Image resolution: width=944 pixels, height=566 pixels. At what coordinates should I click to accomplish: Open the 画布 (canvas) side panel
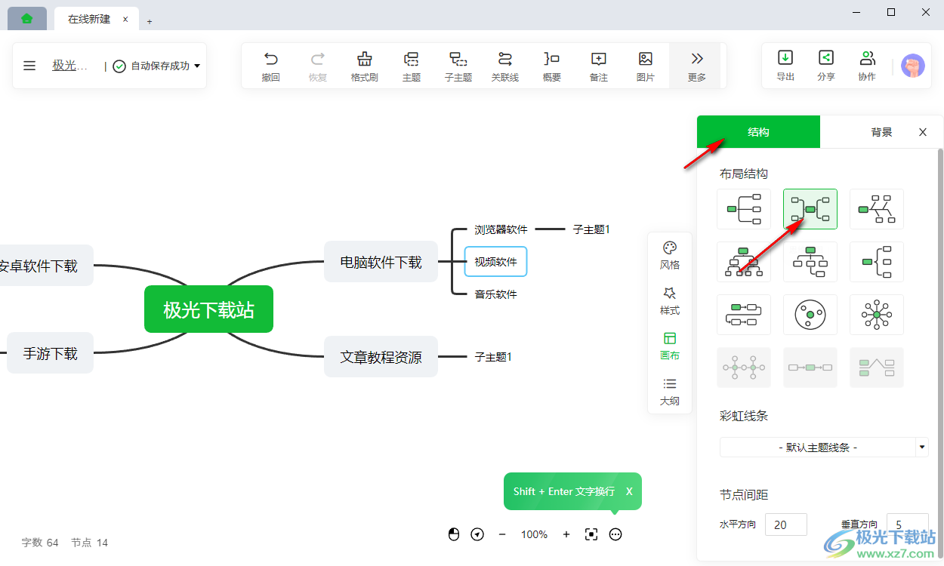pos(670,346)
